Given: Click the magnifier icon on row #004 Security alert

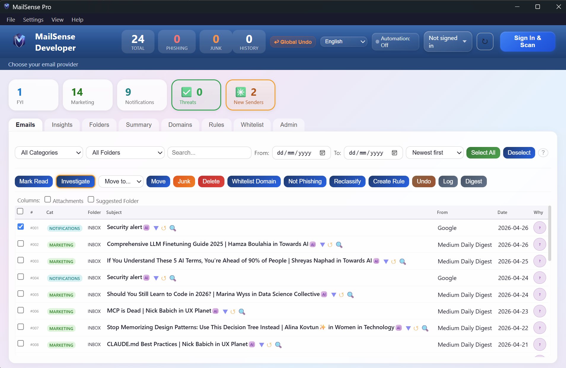Looking at the screenshot, I should coord(173,278).
